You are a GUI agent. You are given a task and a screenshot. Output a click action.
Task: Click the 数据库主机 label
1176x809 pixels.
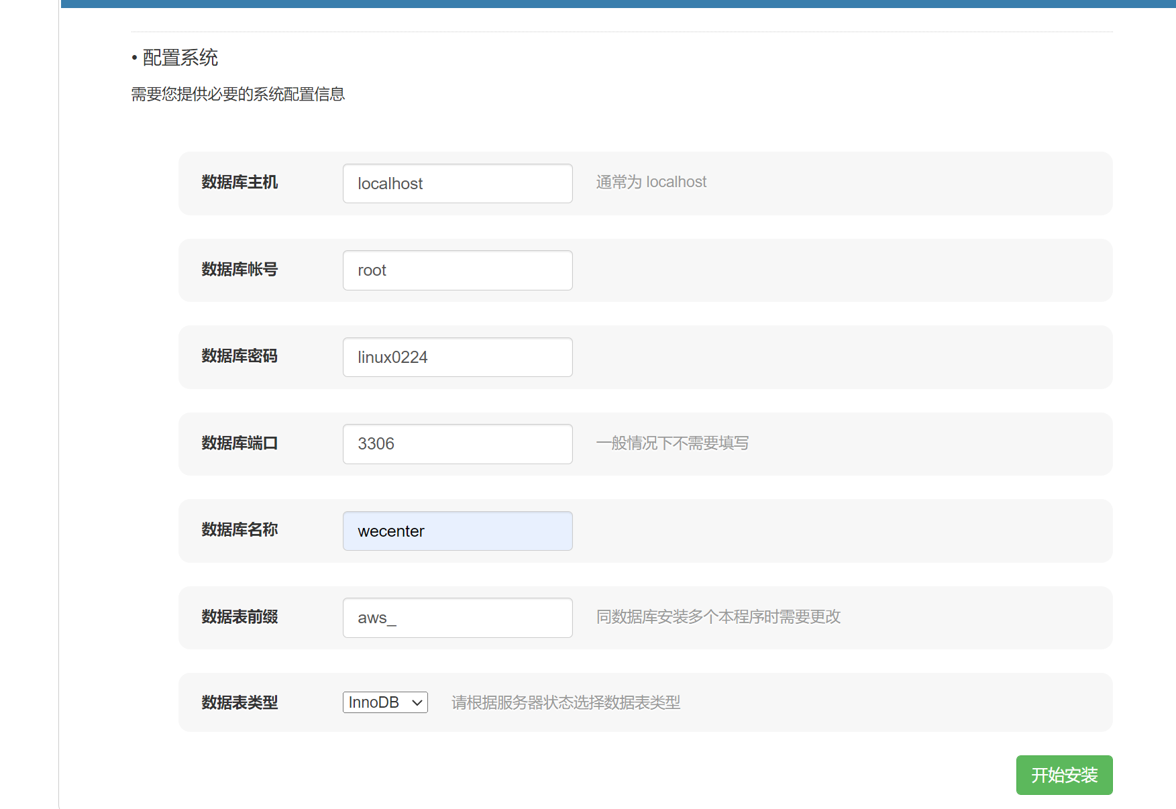click(239, 182)
